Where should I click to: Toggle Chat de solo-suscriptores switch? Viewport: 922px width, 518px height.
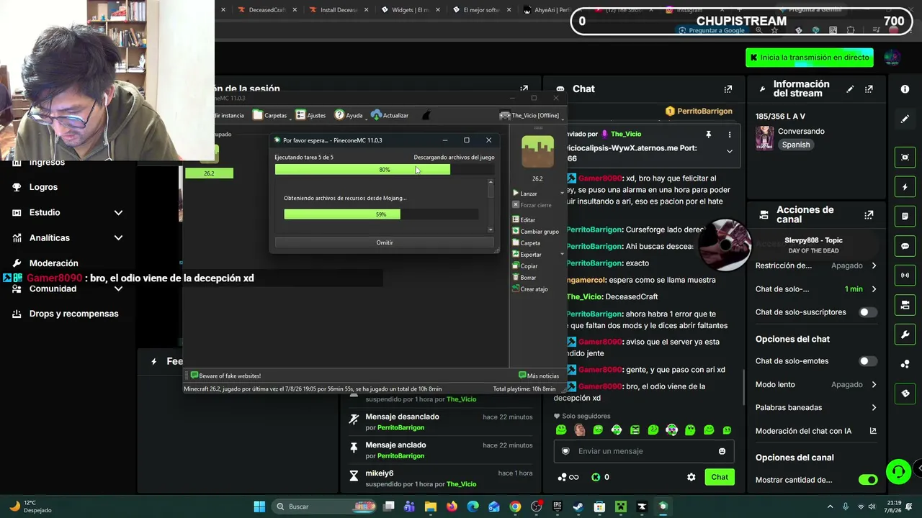[868, 312]
